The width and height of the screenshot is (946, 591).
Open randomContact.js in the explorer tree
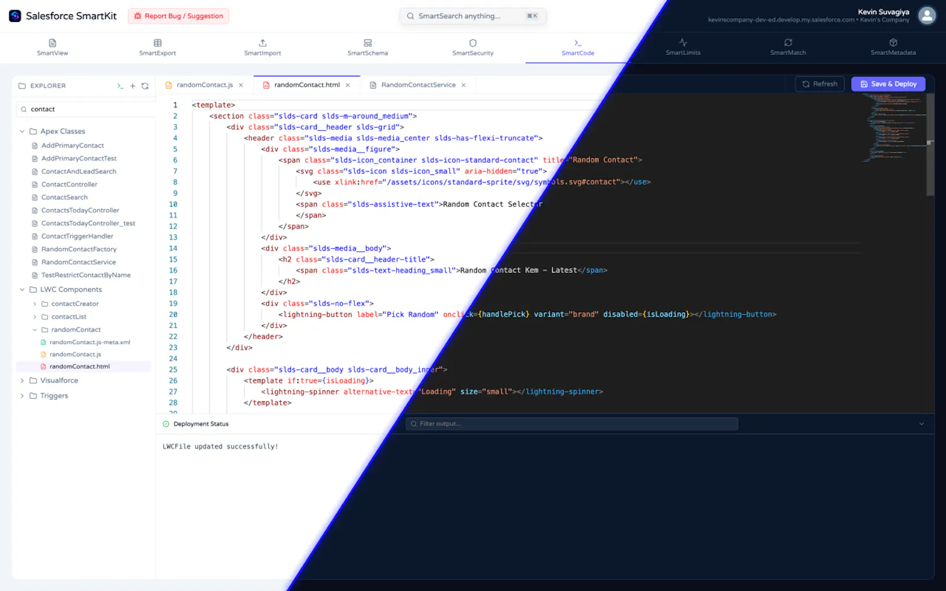tap(75, 355)
